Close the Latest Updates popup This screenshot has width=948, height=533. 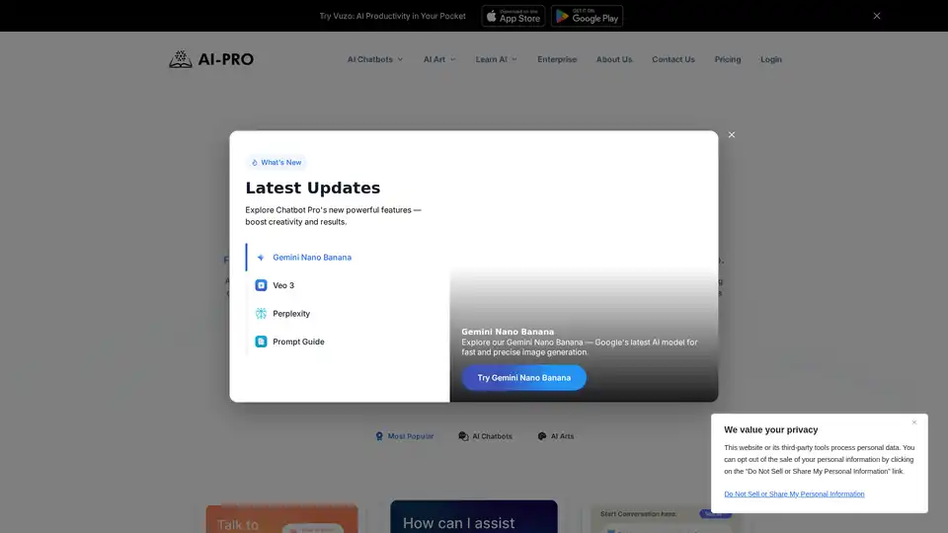click(731, 135)
